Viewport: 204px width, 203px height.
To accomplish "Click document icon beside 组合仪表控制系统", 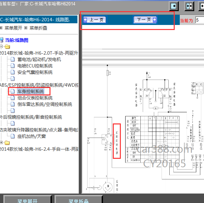I will [x=12, y=97].
